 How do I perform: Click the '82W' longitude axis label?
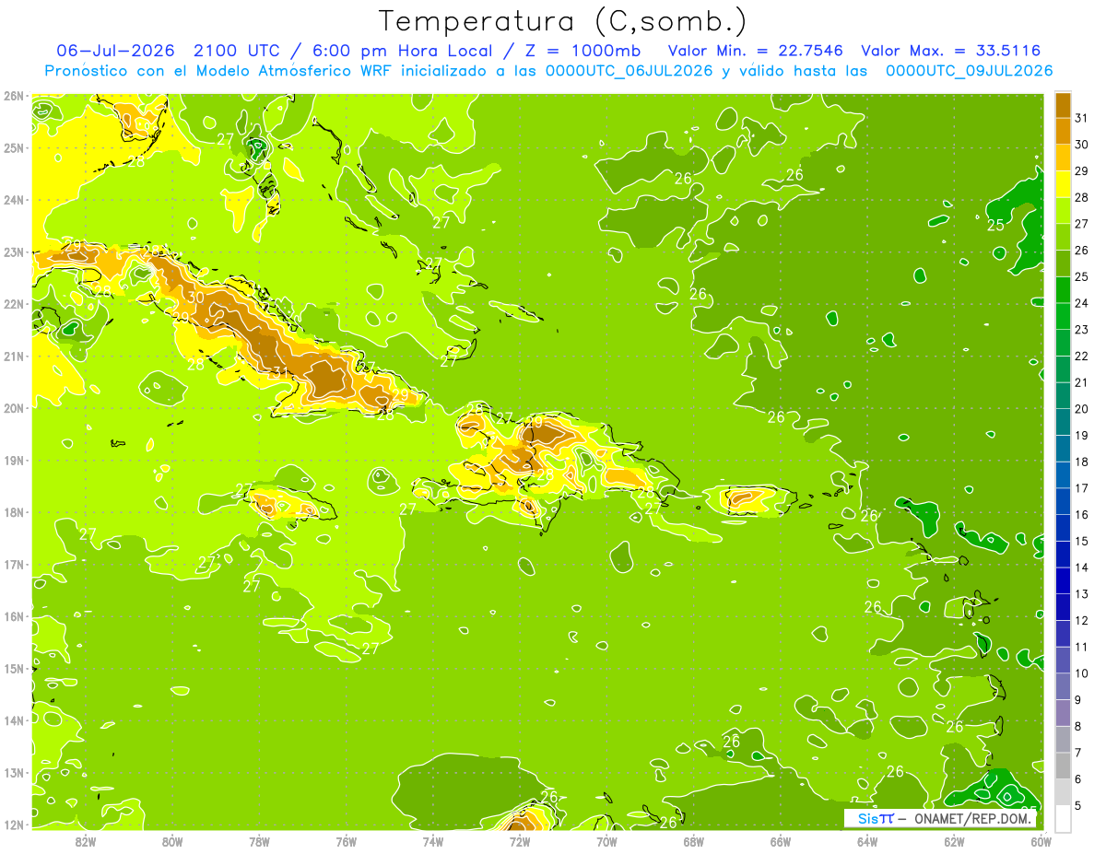[85, 841]
